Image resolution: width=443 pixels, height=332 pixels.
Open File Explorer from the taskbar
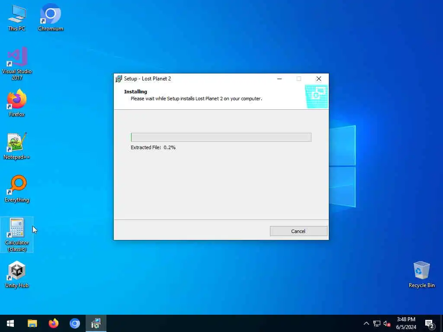[x=32, y=323]
